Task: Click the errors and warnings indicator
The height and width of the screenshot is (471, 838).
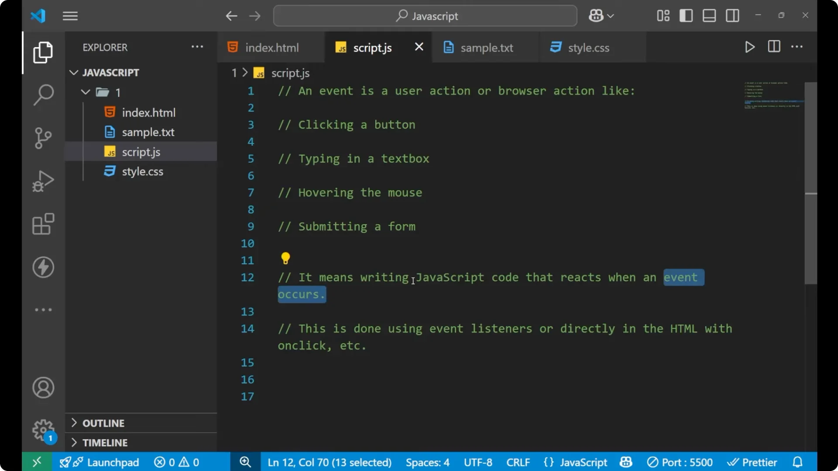Action: tap(176, 462)
